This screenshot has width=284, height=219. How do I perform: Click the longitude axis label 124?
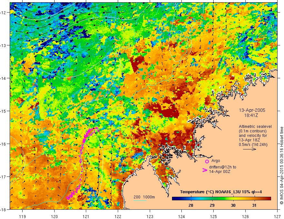click(x=182, y=216)
